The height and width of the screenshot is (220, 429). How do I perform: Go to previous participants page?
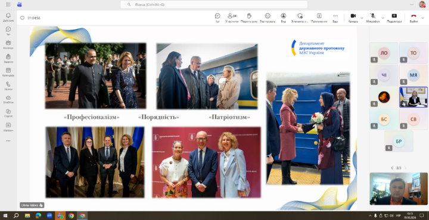pos(392,168)
